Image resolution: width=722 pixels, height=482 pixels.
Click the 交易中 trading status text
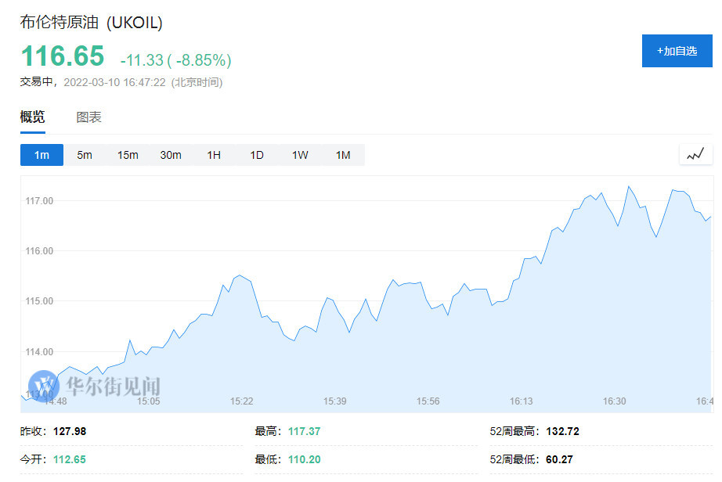(36, 82)
